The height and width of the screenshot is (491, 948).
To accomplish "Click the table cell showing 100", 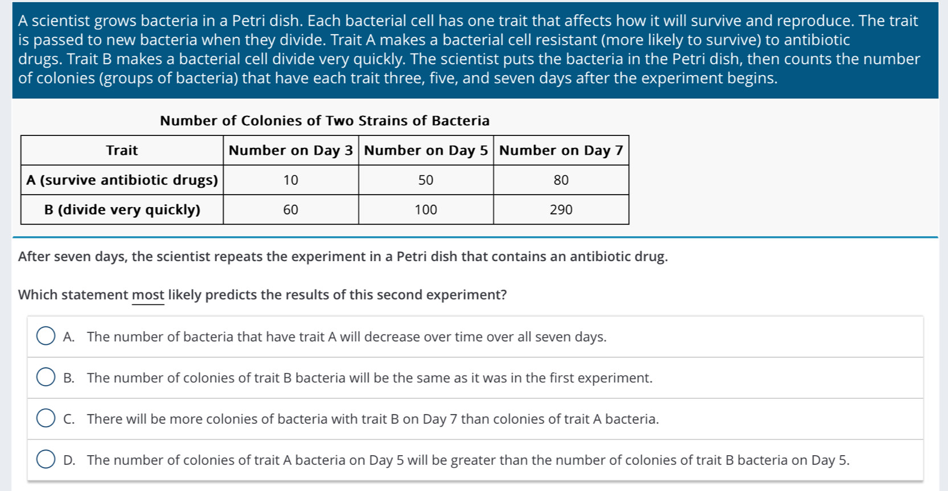I will click(x=426, y=209).
